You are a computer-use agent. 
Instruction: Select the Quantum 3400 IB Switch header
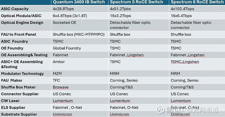[79, 2]
